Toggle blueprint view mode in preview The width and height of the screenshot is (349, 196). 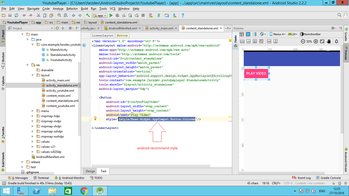tap(248, 34)
